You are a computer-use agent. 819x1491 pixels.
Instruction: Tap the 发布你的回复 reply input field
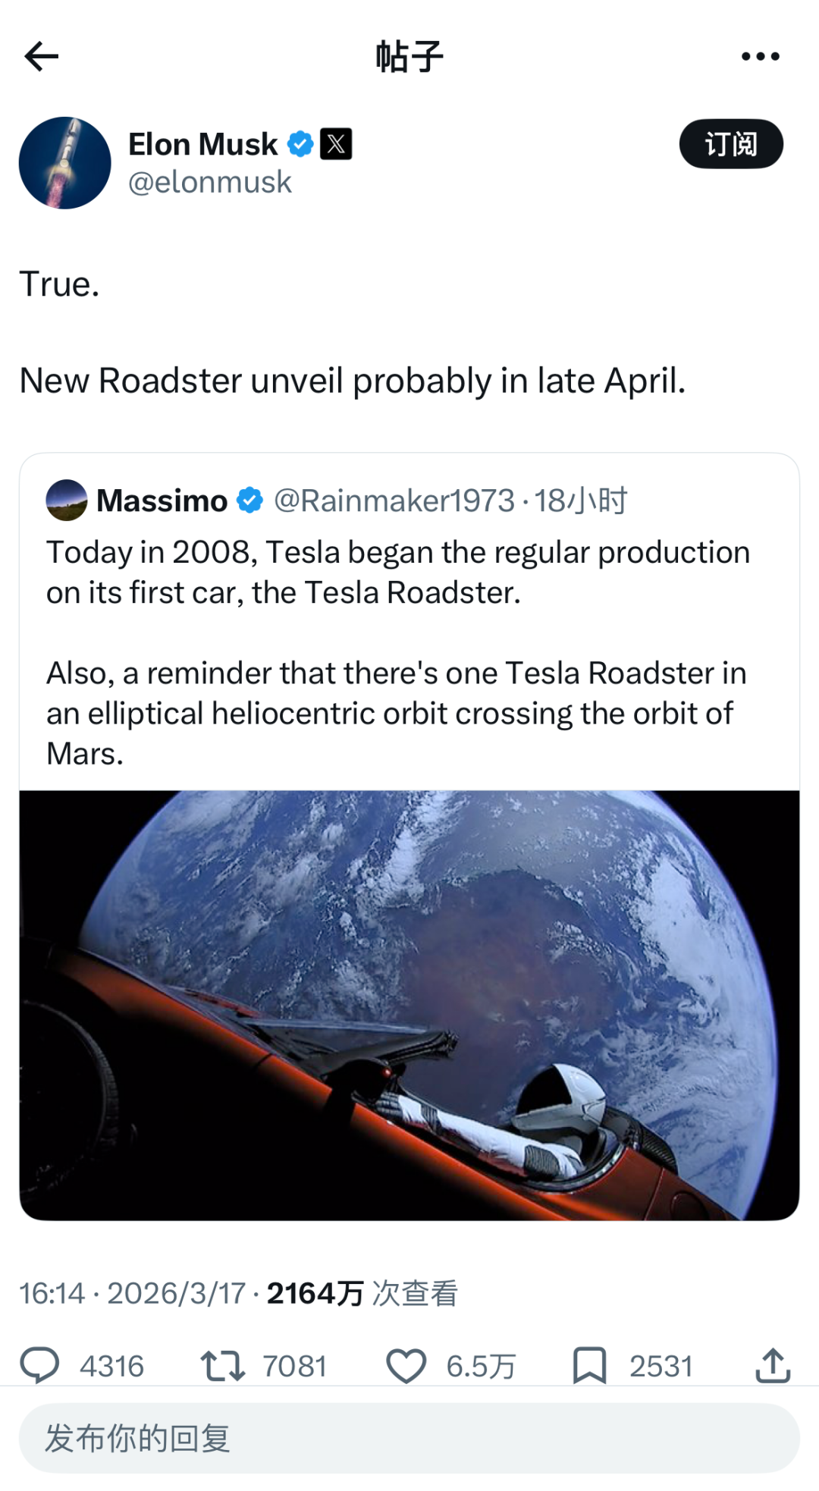click(409, 1439)
